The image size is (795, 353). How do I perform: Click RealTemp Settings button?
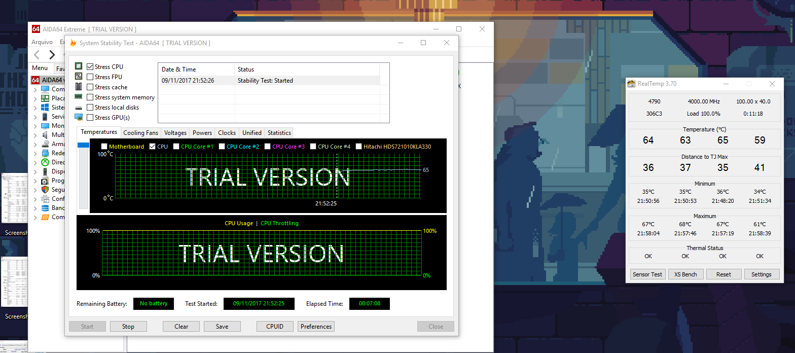(762, 274)
